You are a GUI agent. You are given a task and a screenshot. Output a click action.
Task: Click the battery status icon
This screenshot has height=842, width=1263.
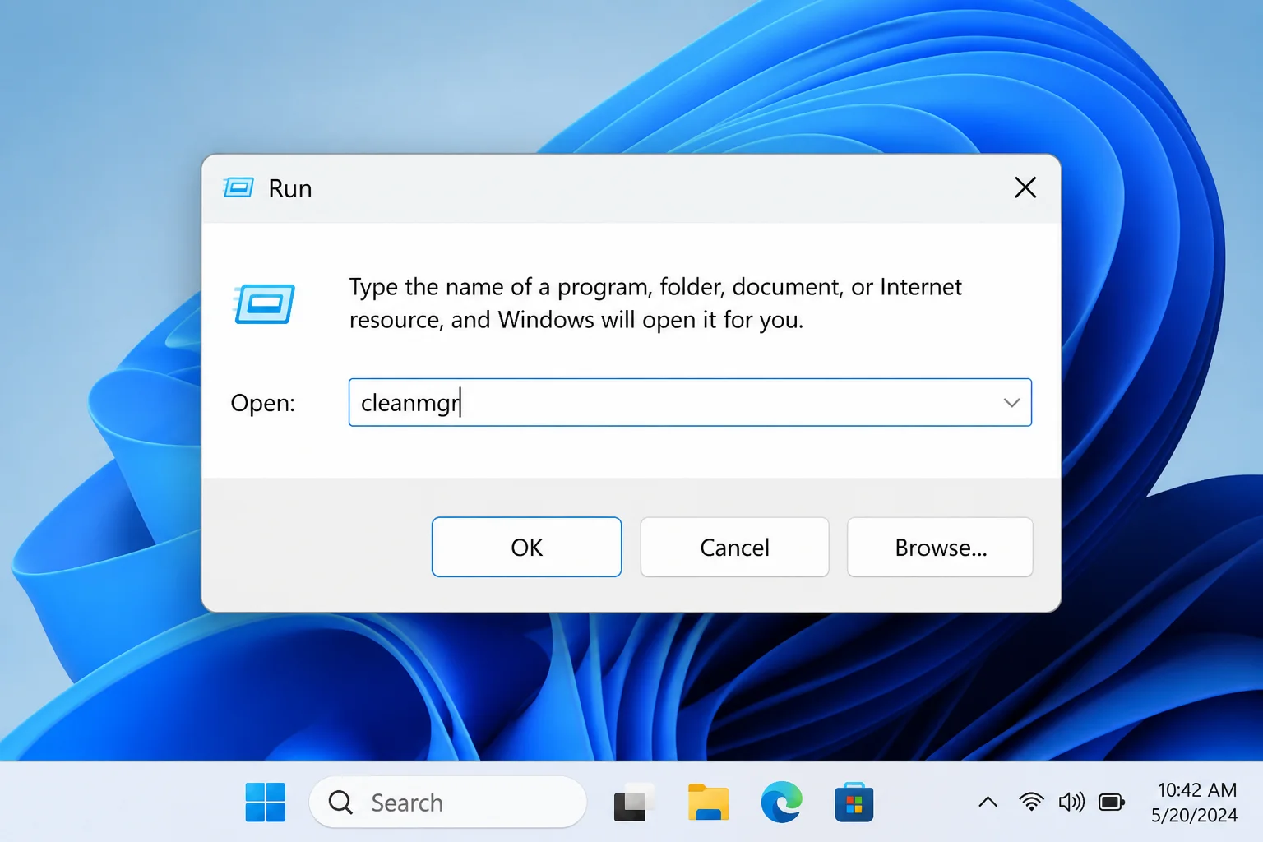pos(1112,802)
